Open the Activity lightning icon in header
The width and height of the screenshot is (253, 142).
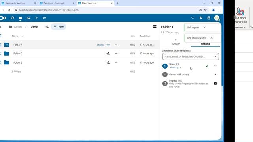pos(36,18)
